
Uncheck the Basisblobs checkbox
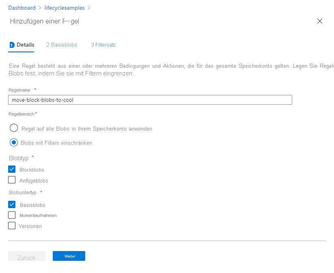click(x=12, y=204)
